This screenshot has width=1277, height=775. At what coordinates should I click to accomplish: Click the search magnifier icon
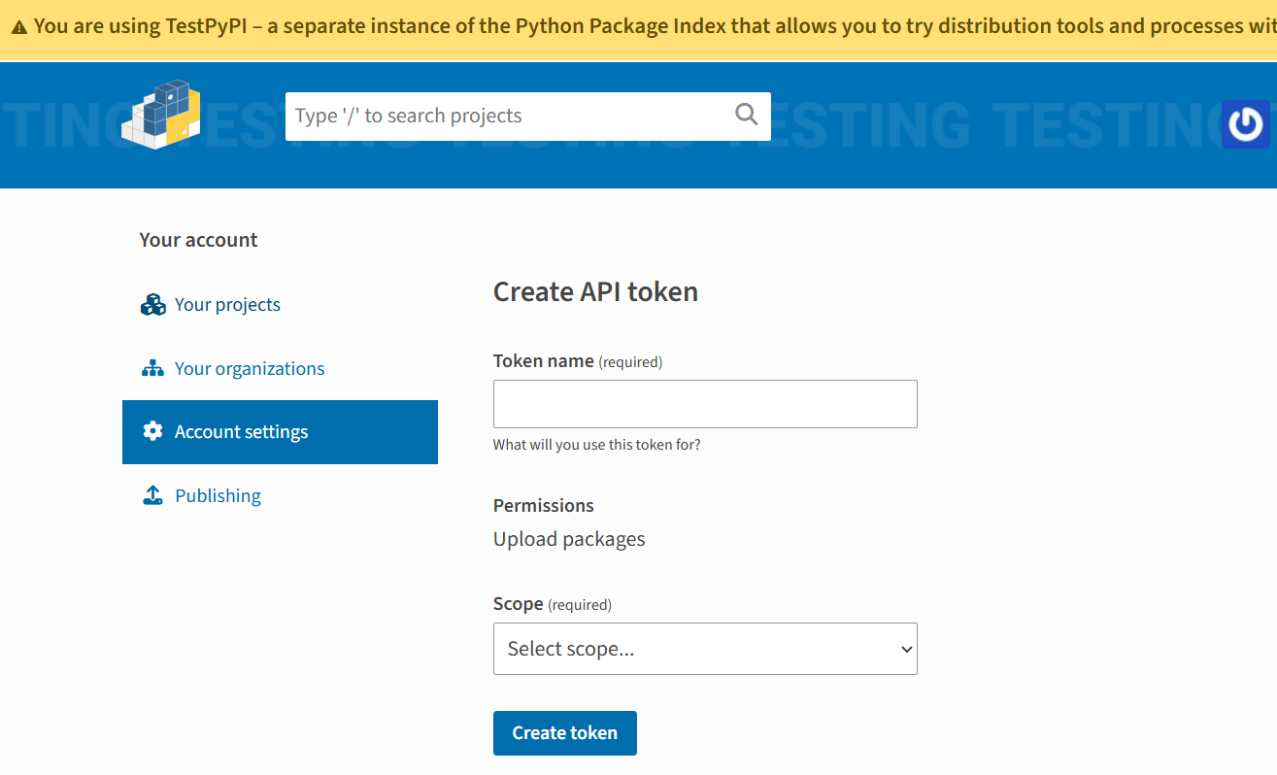pyautogui.click(x=746, y=115)
